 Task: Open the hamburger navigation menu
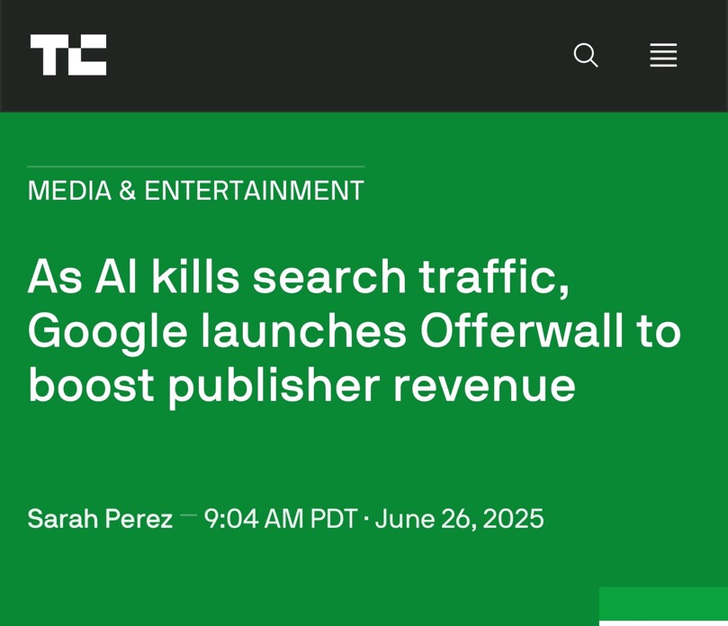click(x=663, y=55)
